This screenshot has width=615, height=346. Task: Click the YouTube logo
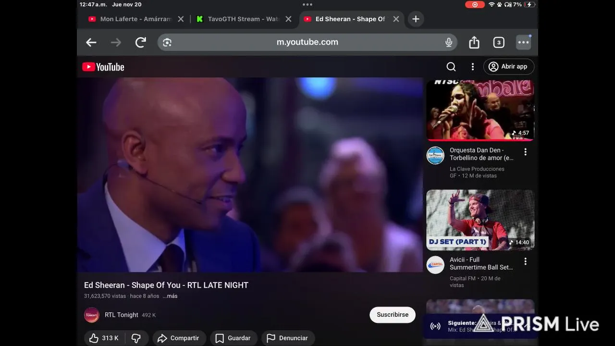click(103, 67)
